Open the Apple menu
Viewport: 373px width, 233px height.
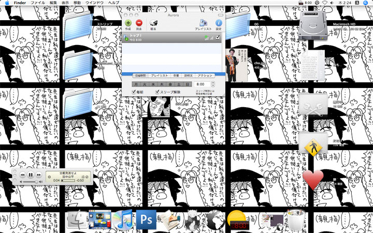pyautogui.click(x=7, y=3)
